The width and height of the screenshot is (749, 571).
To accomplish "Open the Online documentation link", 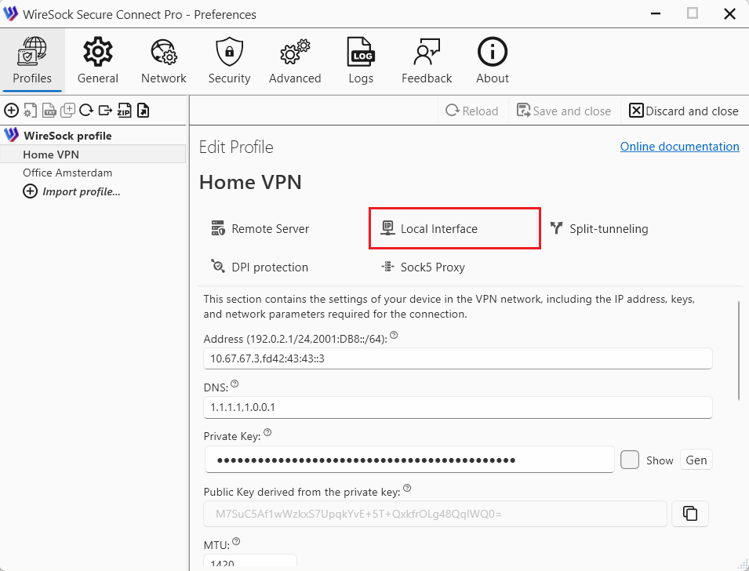I will point(679,146).
